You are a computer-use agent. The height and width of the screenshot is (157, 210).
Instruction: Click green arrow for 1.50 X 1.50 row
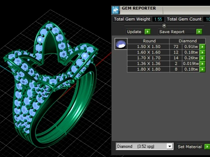pos(203,47)
